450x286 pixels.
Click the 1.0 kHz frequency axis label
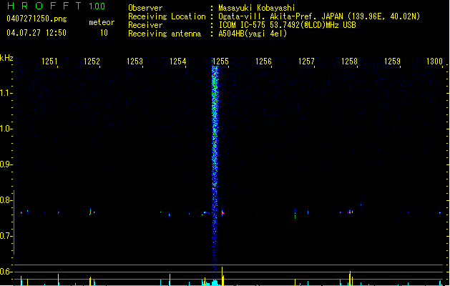5,129
